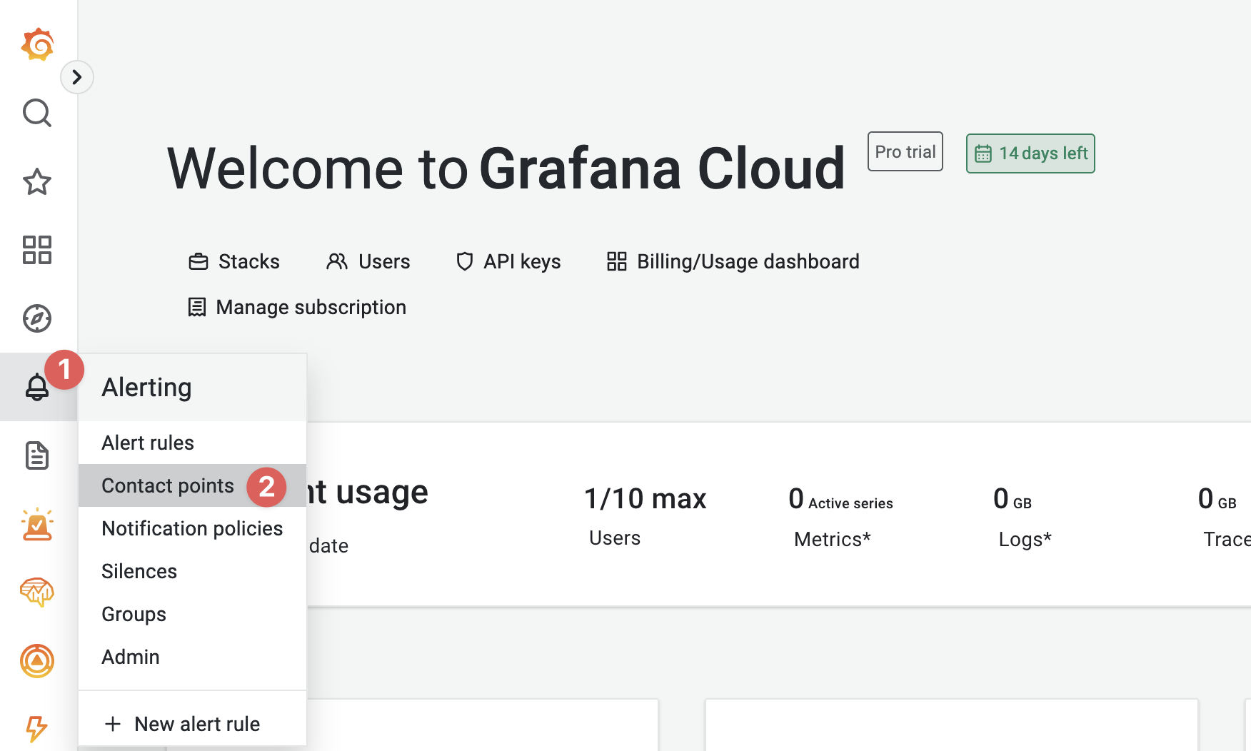Screen dimensions: 1251x751
Task: Select Contact points in the Alerting menu
Action: 192,485
